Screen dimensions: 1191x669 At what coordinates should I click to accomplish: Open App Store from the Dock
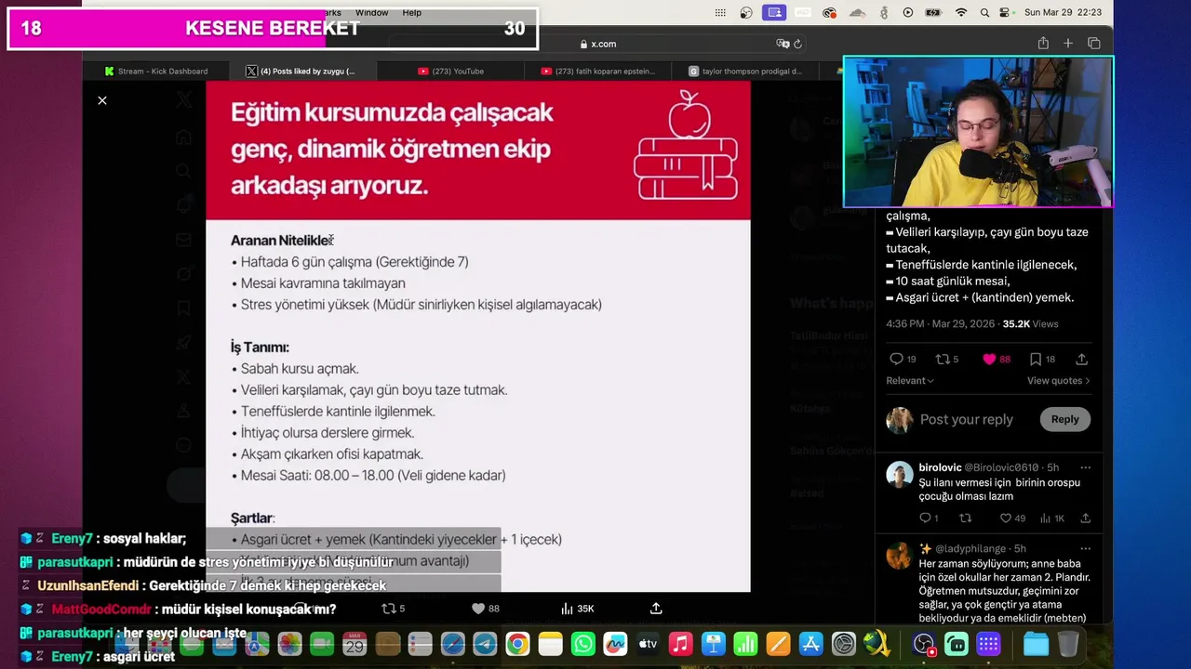(810, 644)
